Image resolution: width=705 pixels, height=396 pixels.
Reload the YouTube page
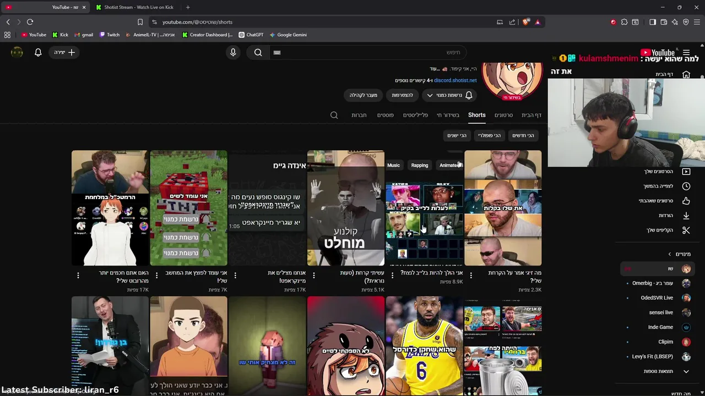coord(30,22)
